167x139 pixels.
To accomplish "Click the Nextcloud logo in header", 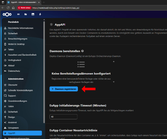I will pos(7,14).
